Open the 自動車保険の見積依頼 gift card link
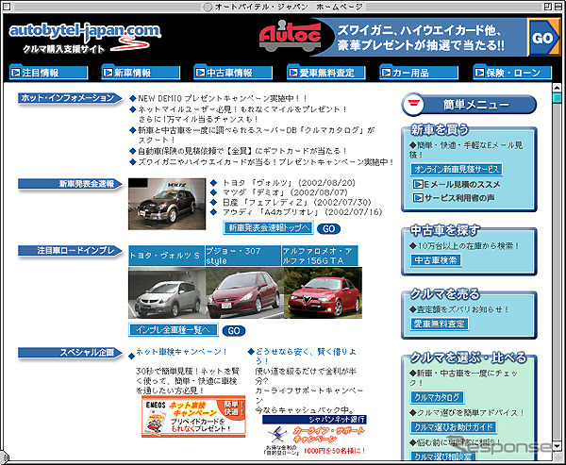The width and height of the screenshot is (566, 465). [x=242, y=151]
